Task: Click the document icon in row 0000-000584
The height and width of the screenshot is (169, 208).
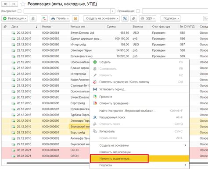Action: point(13,33)
